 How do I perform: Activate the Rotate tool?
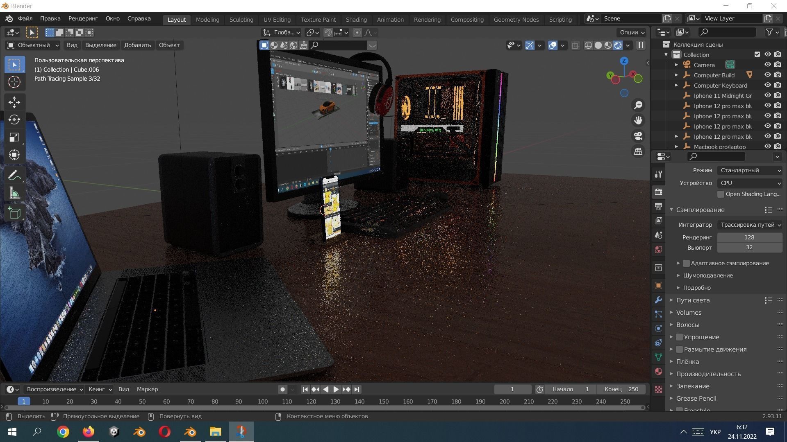(14, 120)
